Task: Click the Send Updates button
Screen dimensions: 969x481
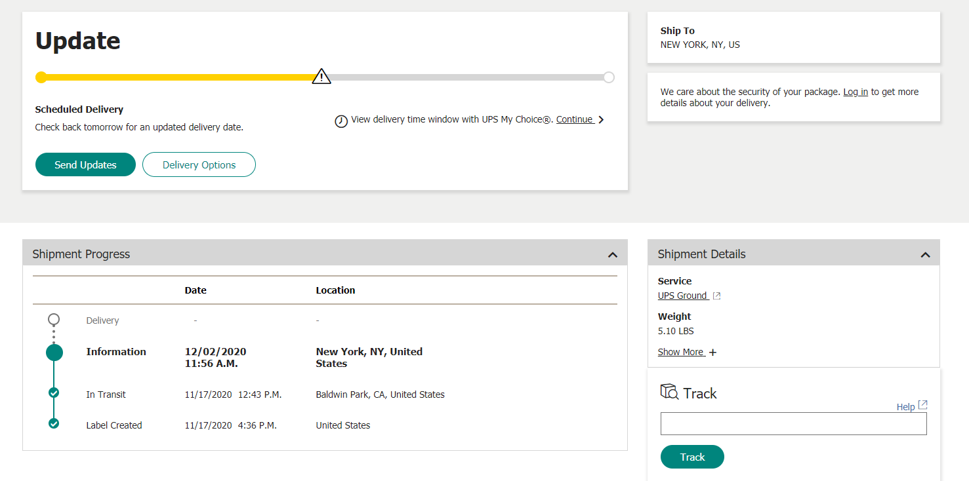Action: click(x=85, y=164)
